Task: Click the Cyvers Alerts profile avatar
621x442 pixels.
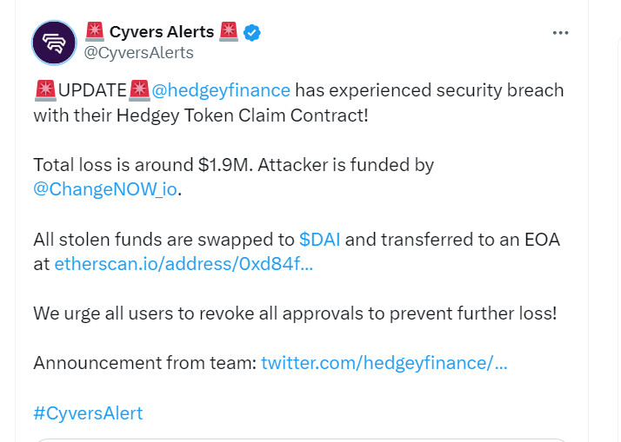Action: [54, 43]
